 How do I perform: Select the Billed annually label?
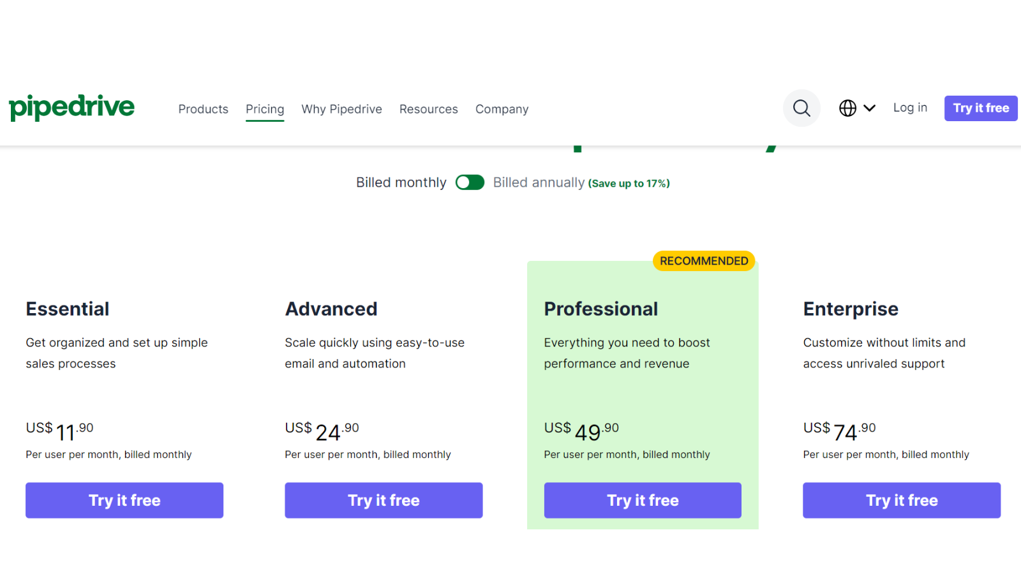pyautogui.click(x=539, y=182)
